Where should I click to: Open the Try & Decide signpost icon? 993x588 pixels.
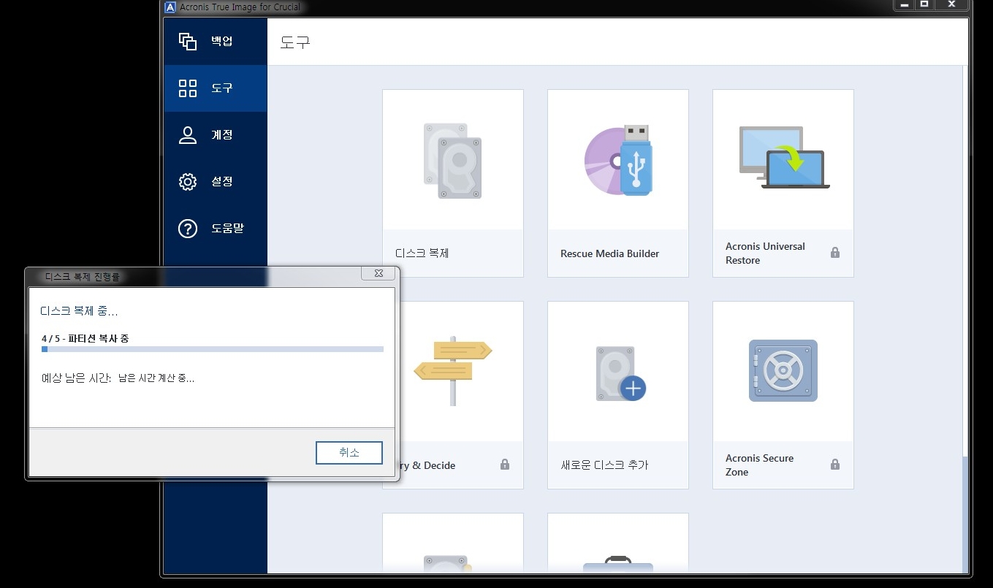(453, 371)
